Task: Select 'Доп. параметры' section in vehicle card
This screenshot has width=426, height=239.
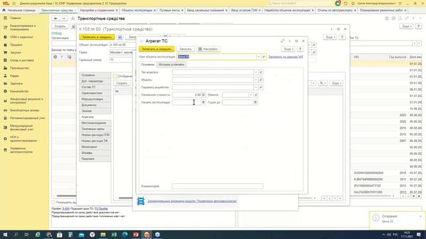Action: (x=95, y=81)
